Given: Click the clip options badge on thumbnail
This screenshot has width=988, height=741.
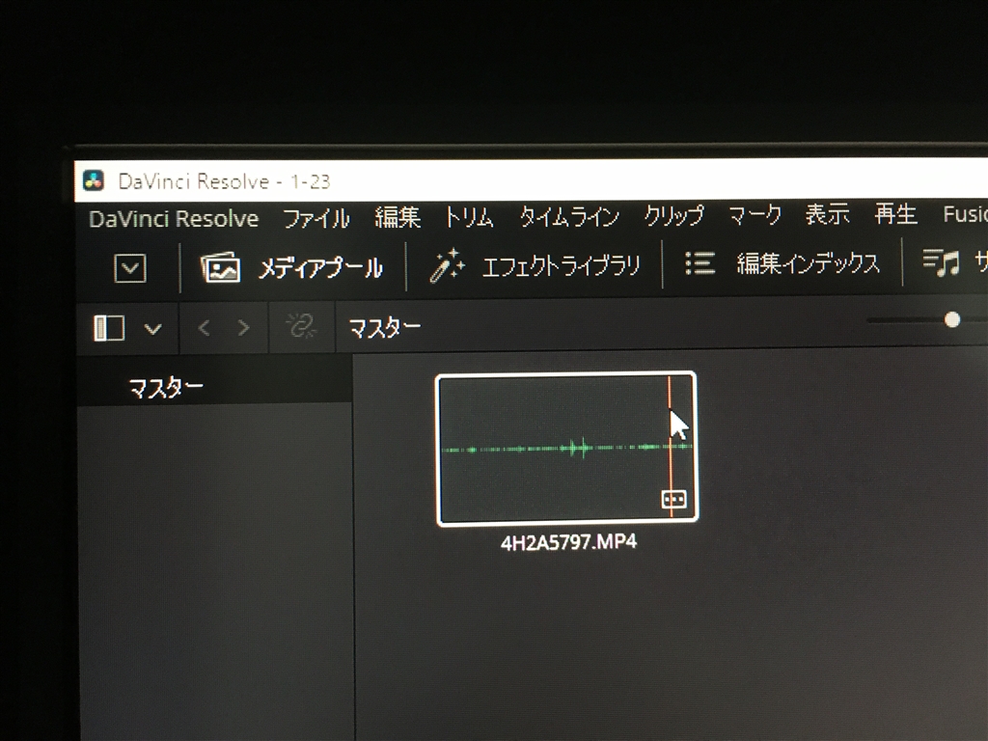Looking at the screenshot, I should 674,499.
